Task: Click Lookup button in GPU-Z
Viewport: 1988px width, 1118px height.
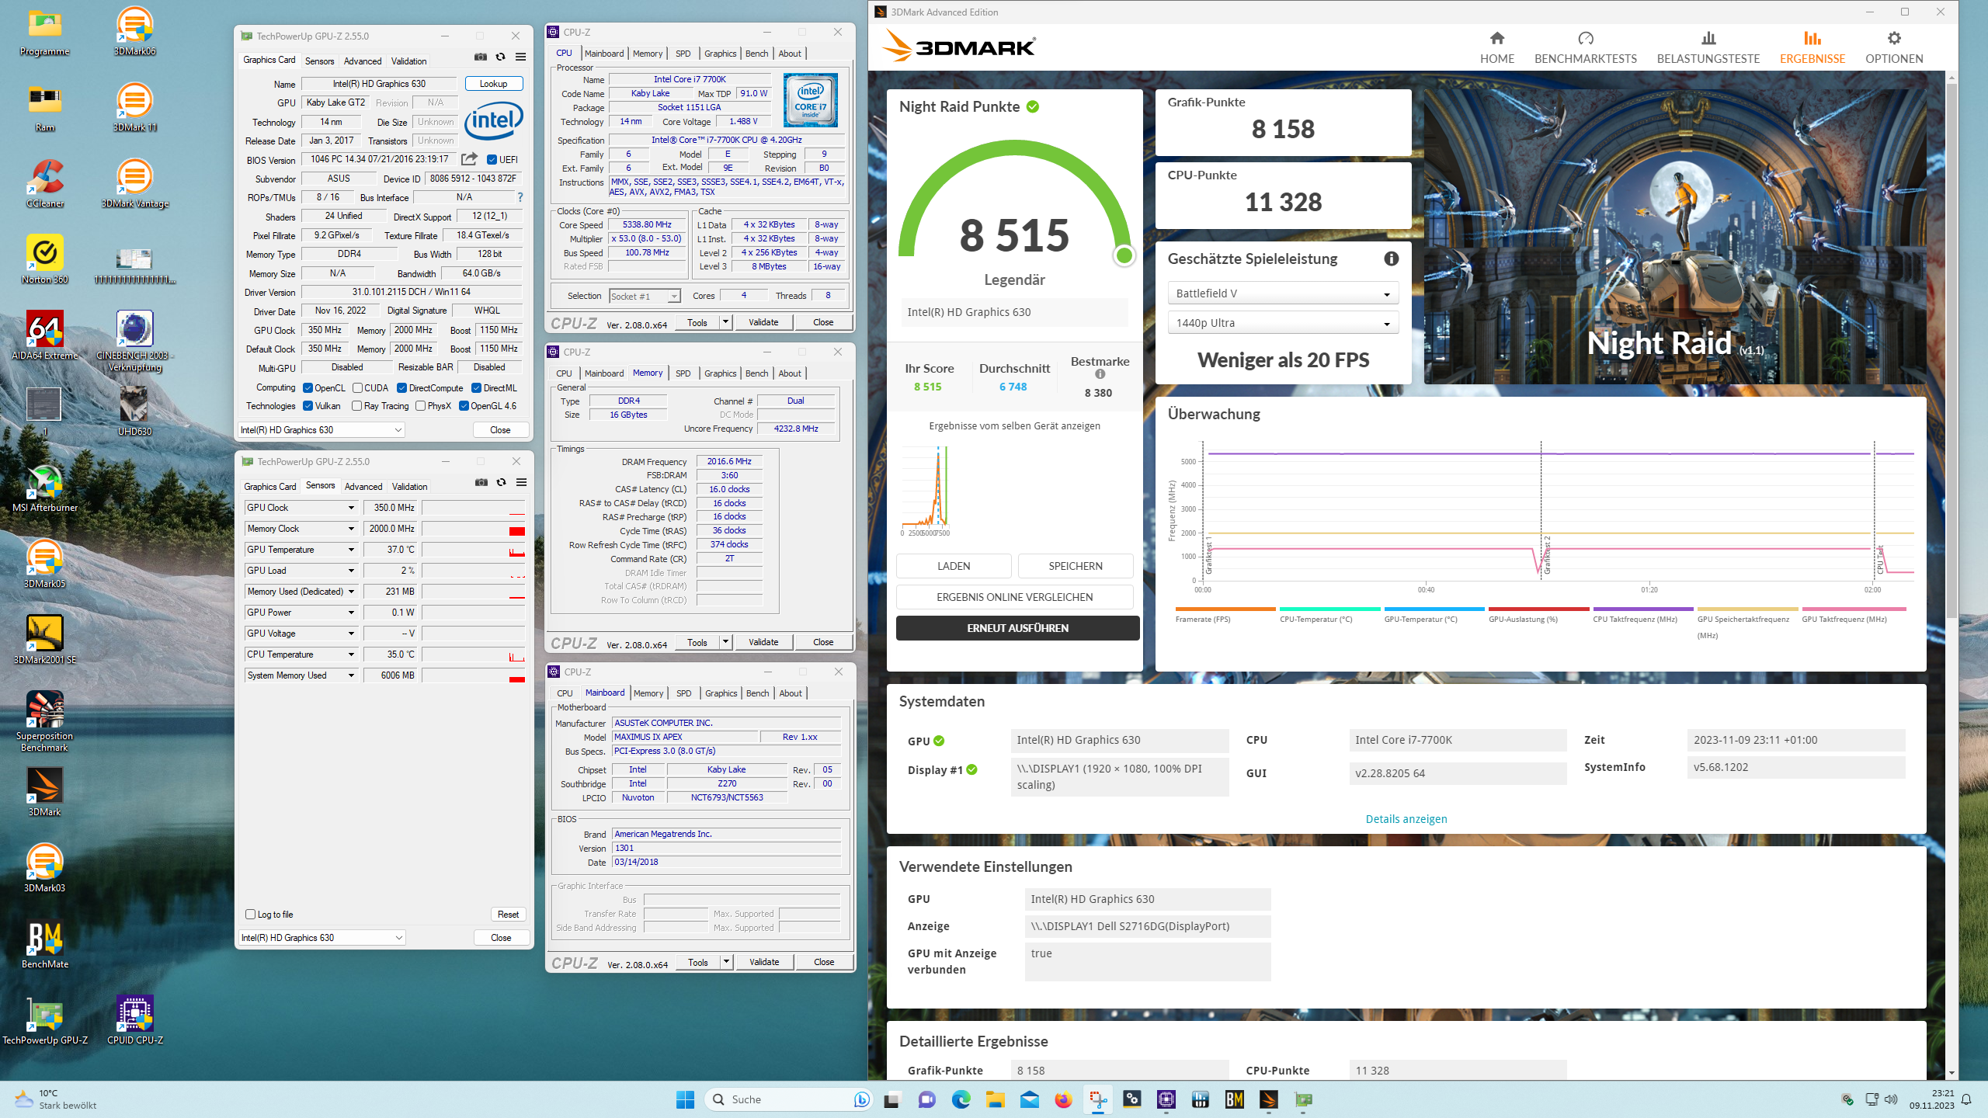Action: point(494,84)
